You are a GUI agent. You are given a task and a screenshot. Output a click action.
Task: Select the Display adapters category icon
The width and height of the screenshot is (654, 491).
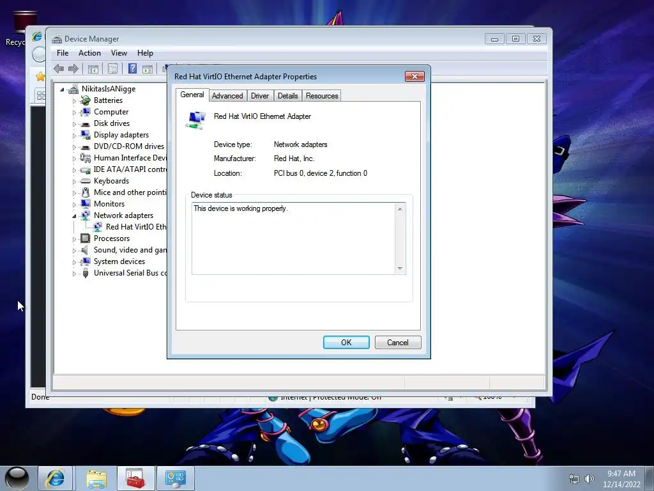[x=85, y=135]
